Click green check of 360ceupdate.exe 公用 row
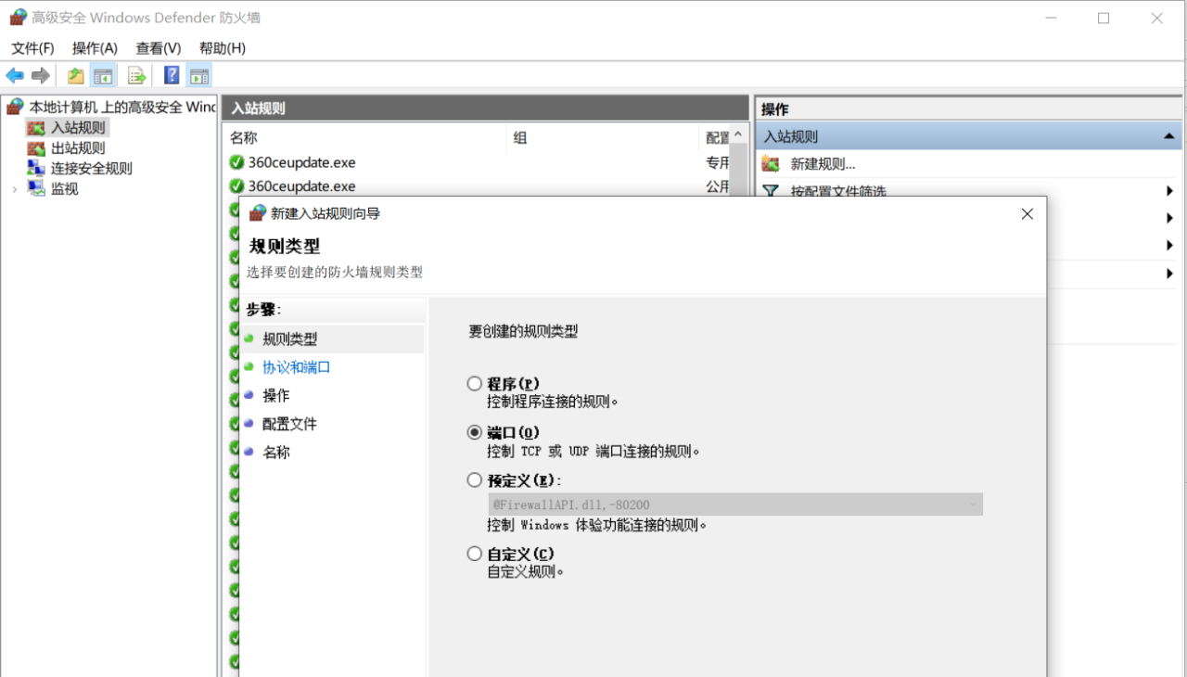 click(236, 186)
